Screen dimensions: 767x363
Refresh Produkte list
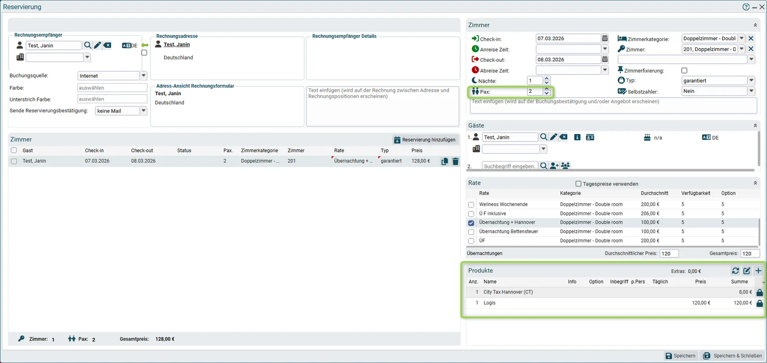click(x=735, y=271)
